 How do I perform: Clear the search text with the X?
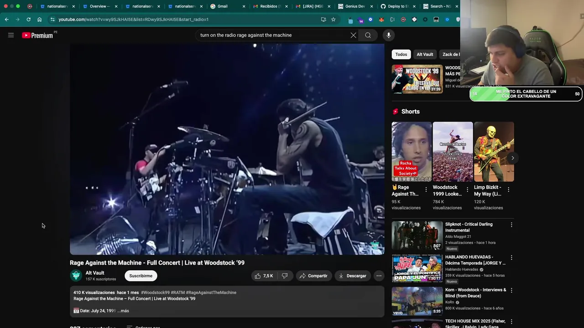pyautogui.click(x=353, y=35)
